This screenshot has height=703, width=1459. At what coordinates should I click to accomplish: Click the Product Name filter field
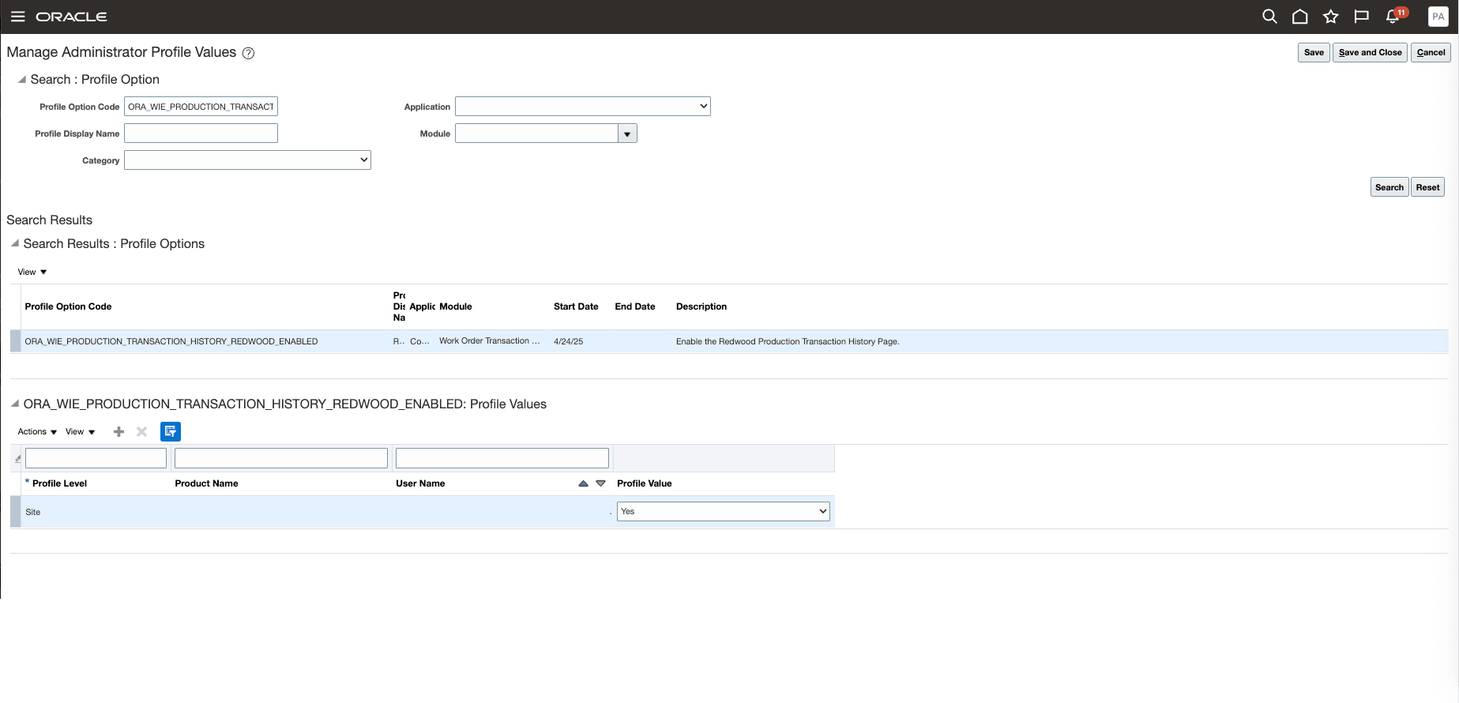coord(280,458)
